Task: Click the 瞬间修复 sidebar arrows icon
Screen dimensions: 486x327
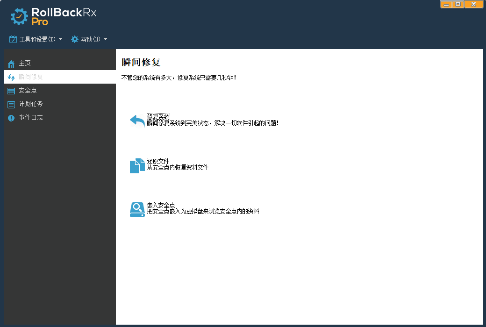Action: (x=11, y=77)
